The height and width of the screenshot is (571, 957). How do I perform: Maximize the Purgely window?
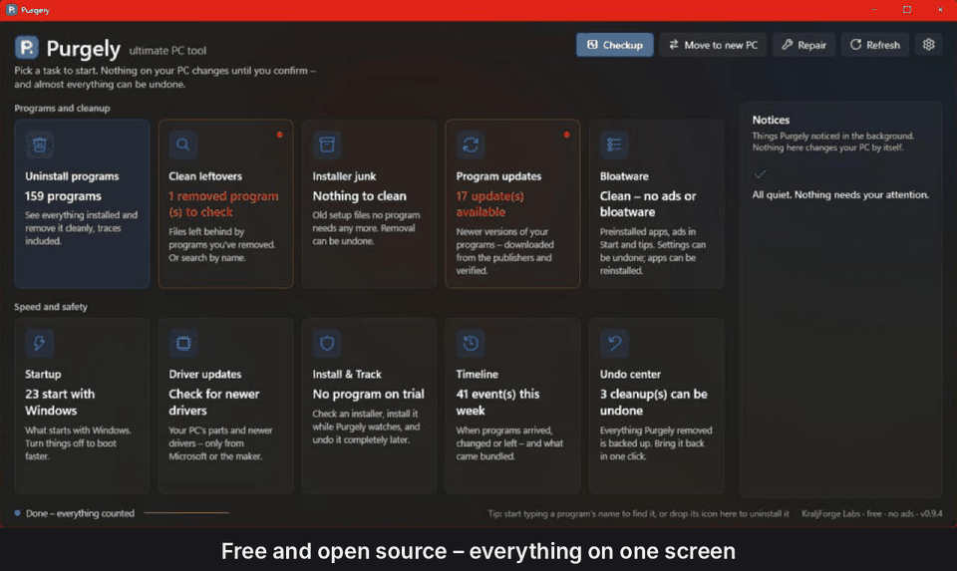coord(907,10)
